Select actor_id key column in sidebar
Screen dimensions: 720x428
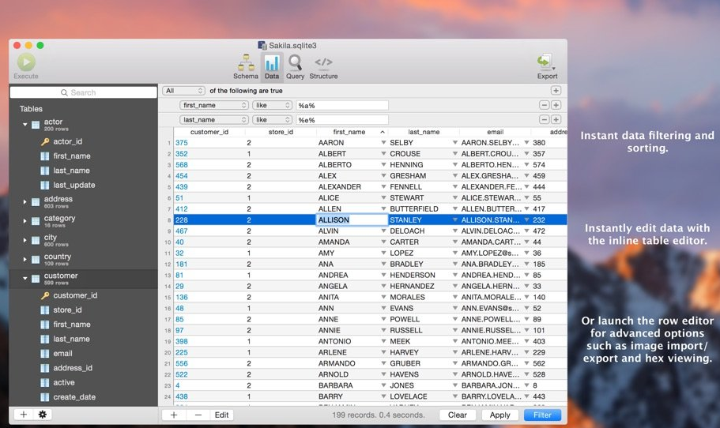tap(67, 141)
